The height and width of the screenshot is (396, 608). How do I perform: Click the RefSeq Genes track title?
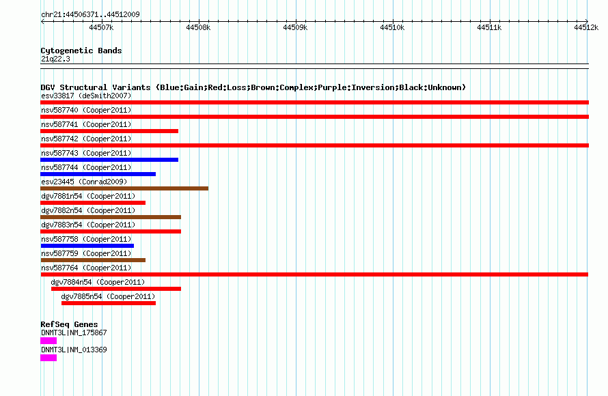pyautogui.click(x=70, y=324)
